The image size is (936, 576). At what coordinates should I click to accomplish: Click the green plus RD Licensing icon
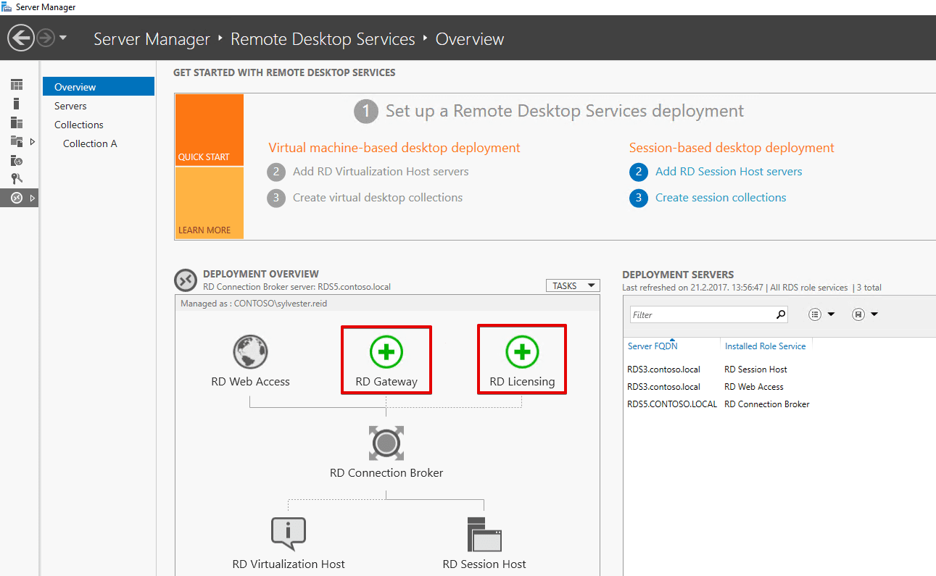pos(522,352)
